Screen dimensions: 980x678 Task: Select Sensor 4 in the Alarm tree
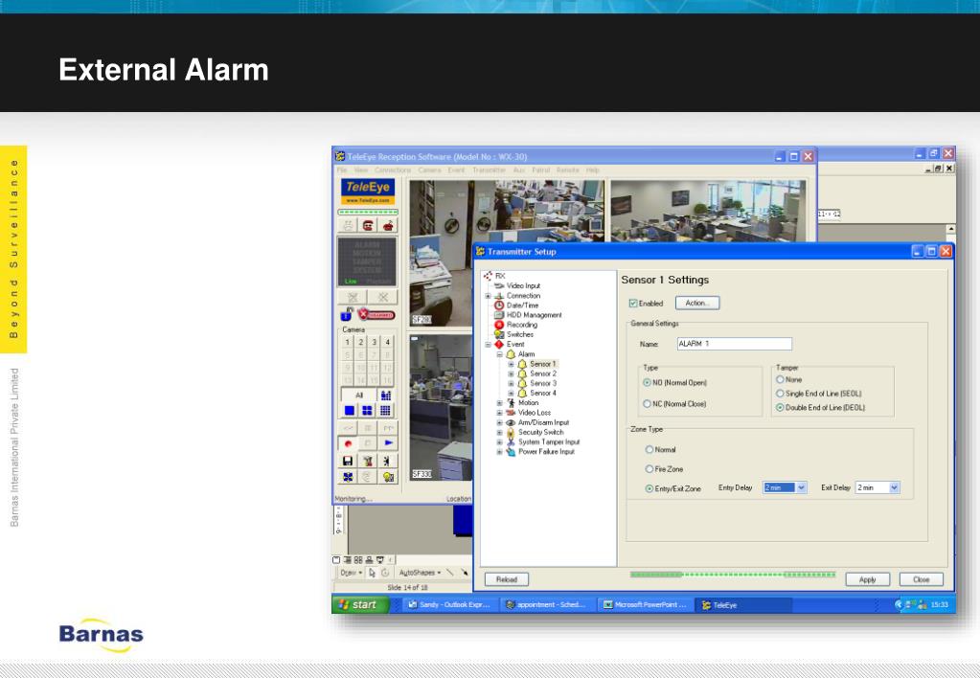click(543, 393)
